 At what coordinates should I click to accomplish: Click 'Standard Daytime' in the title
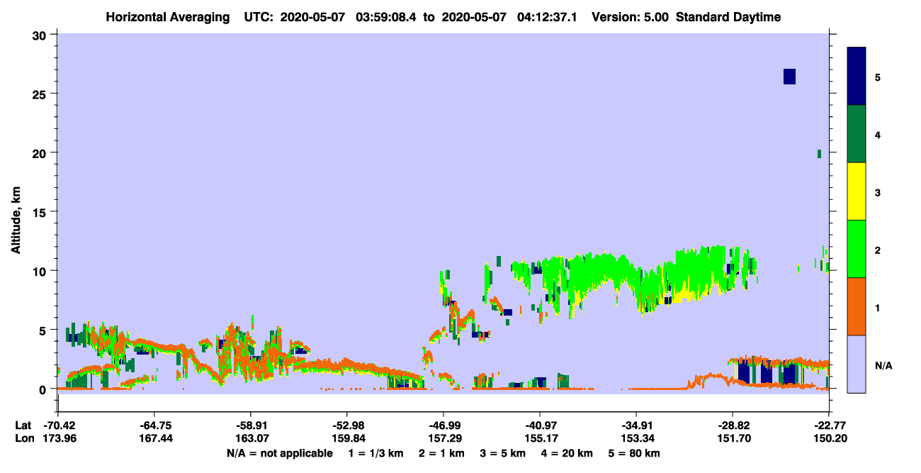[728, 17]
